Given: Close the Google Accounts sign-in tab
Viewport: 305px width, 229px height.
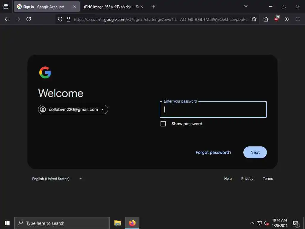Looking at the screenshot, I should point(75,7).
